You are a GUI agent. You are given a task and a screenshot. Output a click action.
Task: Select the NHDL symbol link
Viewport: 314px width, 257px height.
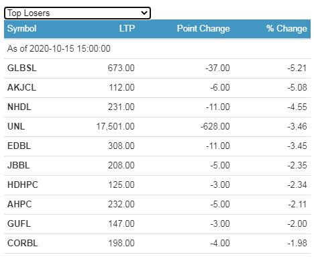[19, 107]
